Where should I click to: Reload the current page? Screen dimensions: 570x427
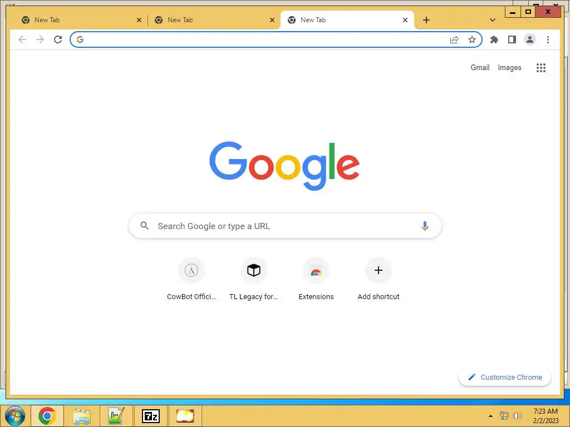pos(58,39)
